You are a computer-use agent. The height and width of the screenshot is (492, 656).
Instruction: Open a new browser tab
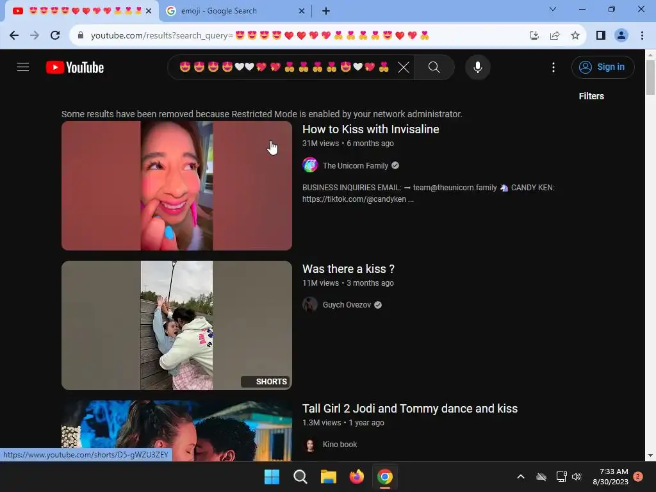point(326,11)
